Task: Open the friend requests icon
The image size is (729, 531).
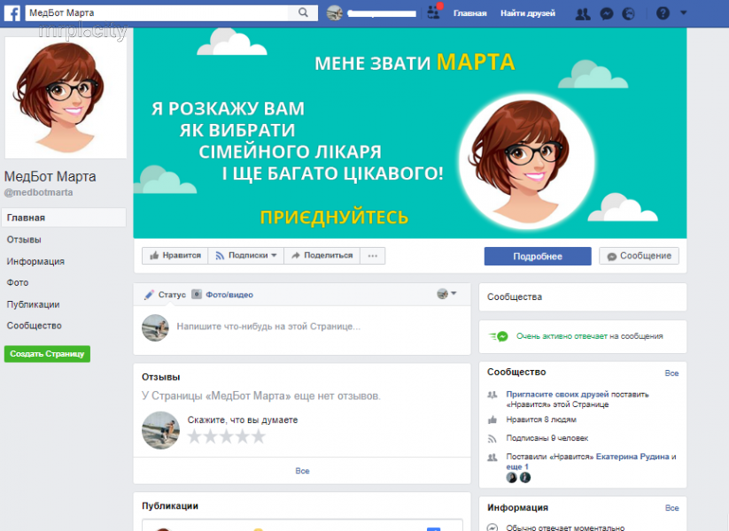Action: click(583, 14)
